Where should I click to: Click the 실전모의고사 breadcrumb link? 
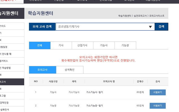140,16
